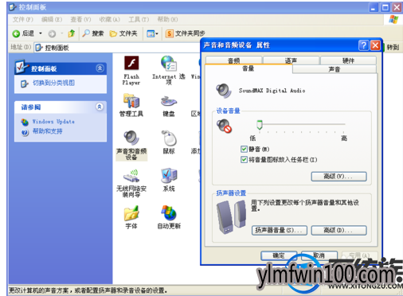Open the forward button history dropdown arrow
The image size is (403, 296).
pyautogui.click(x=61, y=33)
